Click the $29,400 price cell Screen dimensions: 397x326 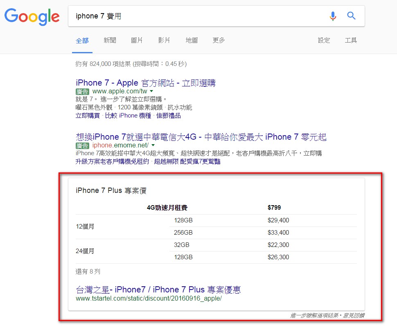[x=278, y=220]
